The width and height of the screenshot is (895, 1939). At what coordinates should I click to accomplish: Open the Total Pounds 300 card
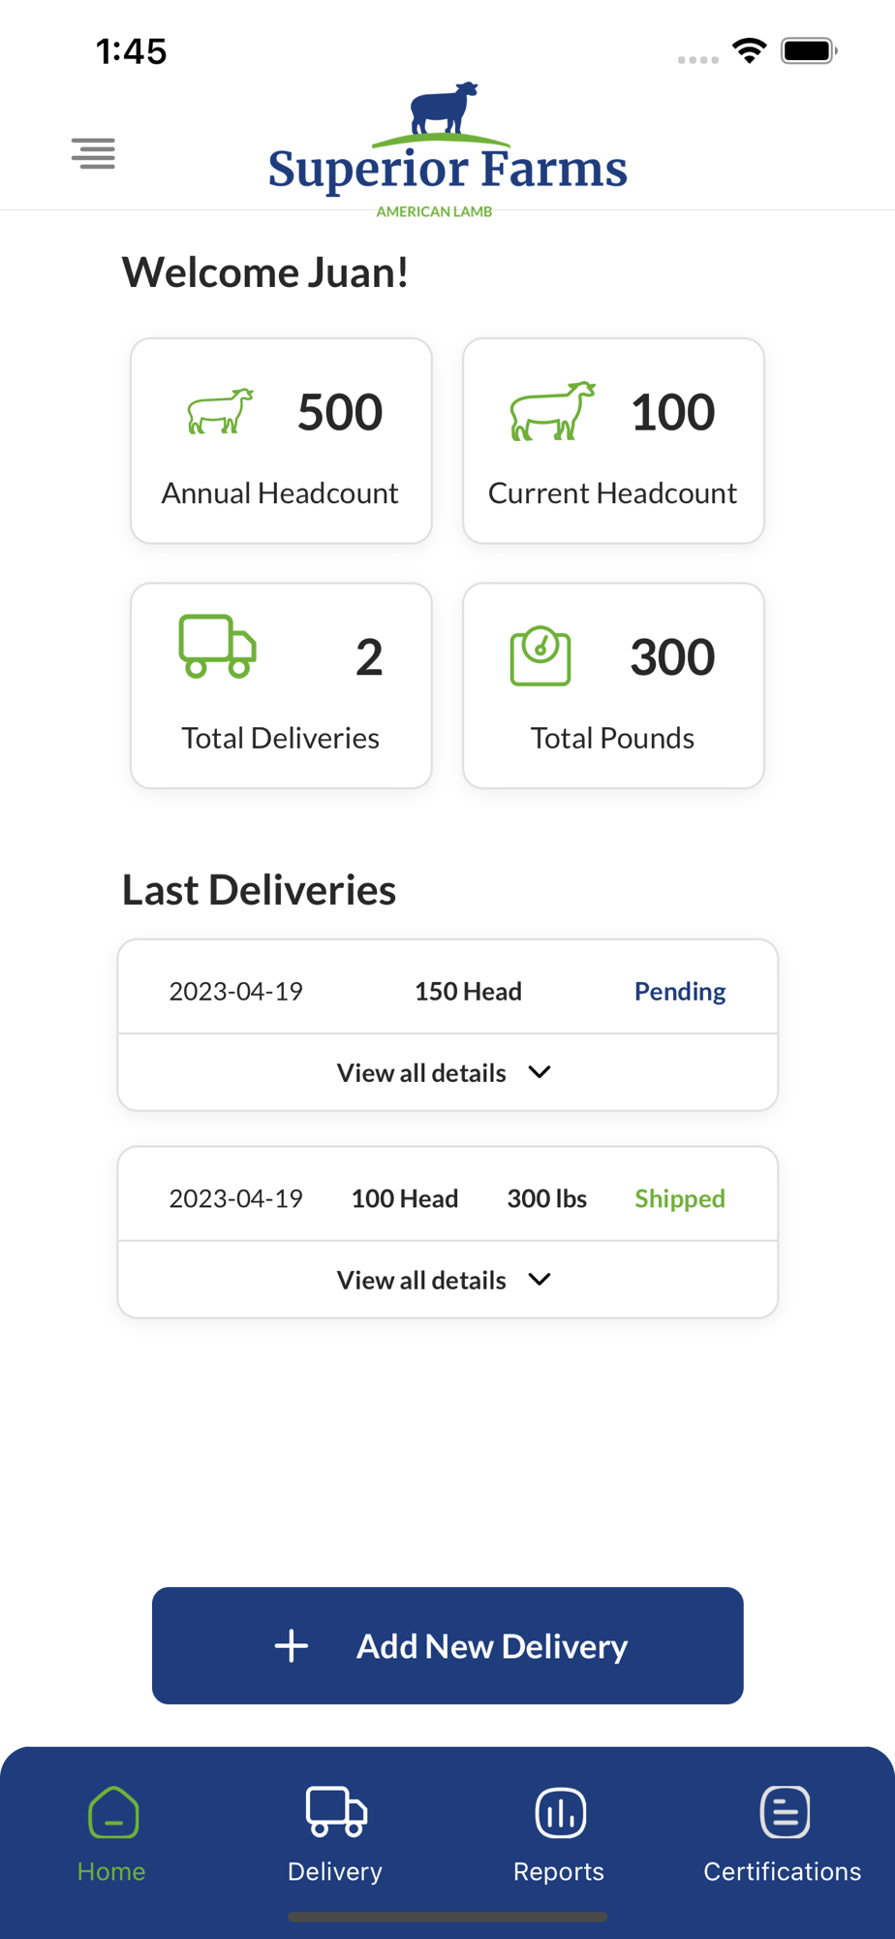(613, 685)
